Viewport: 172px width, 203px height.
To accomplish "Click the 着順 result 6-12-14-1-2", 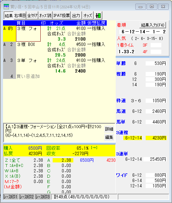I will click(x=143, y=32).
